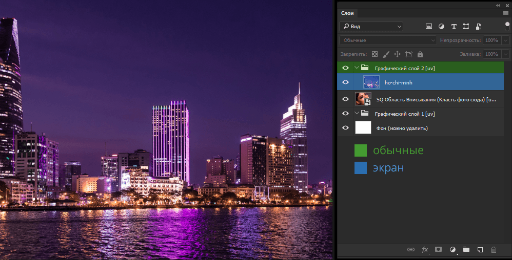Filter layers by adjustment layer type
Image resolution: width=512 pixels, height=260 pixels.
441,26
